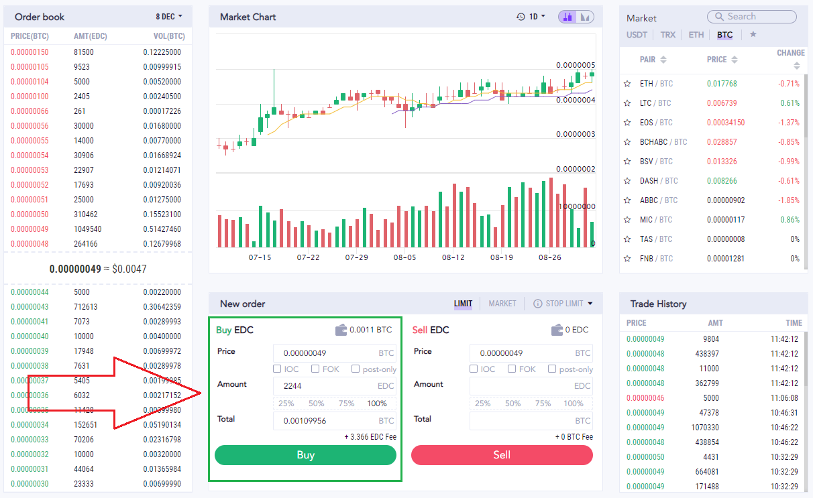Click the Market Search field
Screen dimensions: 813x498
pos(752,17)
